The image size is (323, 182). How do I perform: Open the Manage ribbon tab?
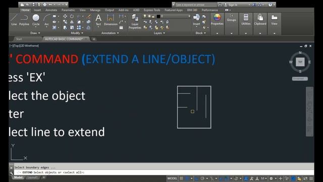[95, 10]
